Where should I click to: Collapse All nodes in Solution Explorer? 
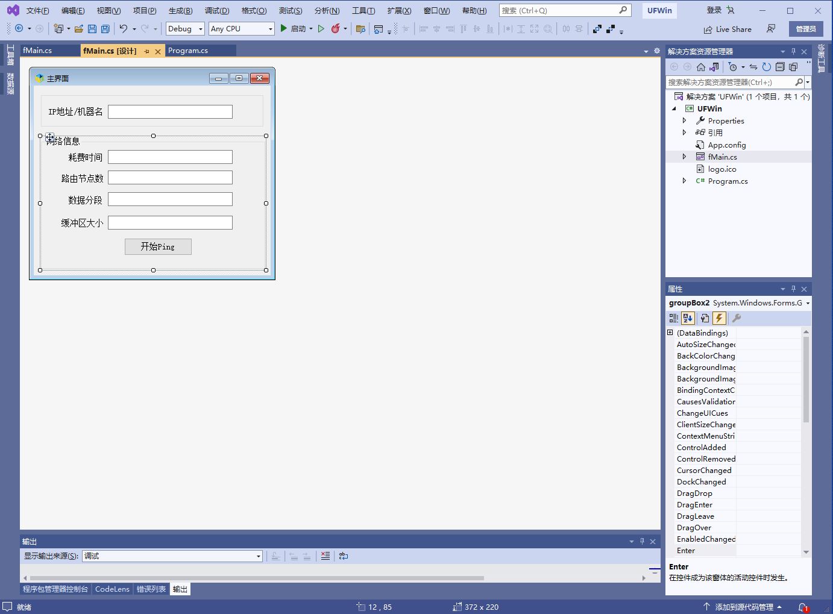pyautogui.click(x=780, y=67)
